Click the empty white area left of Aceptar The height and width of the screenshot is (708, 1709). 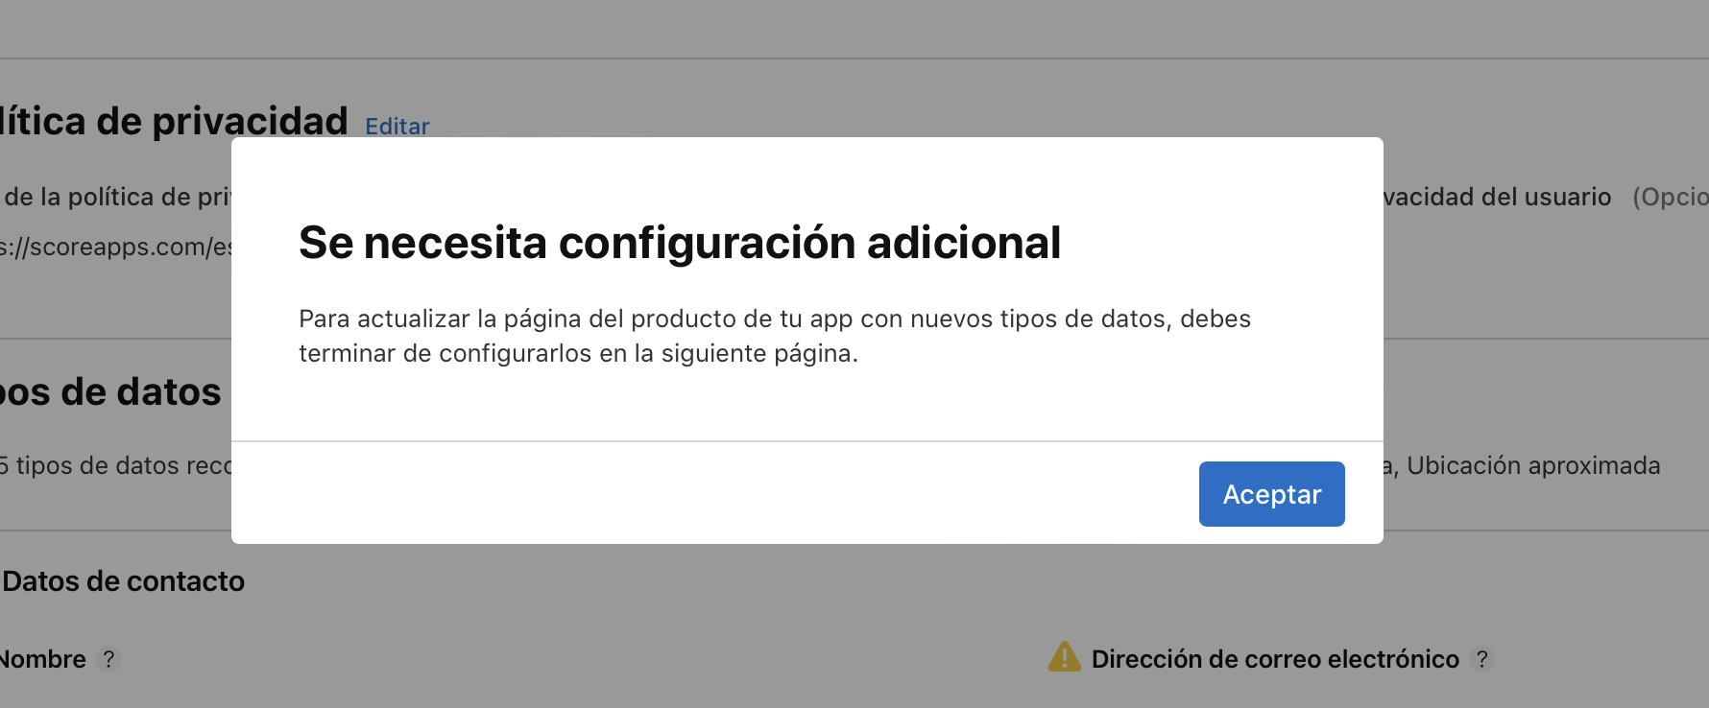click(710, 494)
